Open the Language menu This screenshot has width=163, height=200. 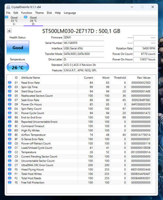[70, 13]
